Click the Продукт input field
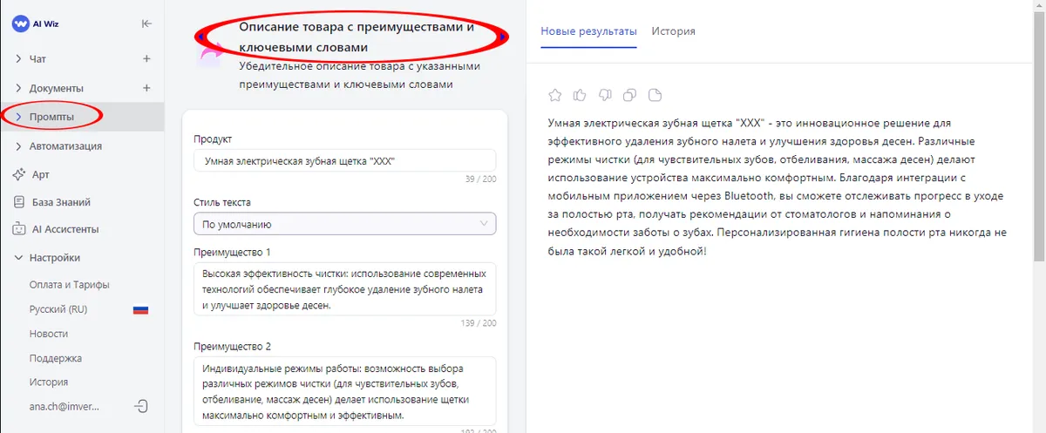1046x433 pixels. coord(344,161)
